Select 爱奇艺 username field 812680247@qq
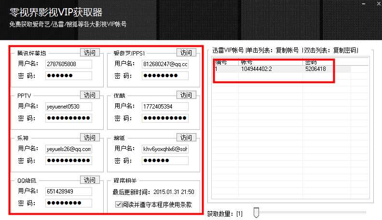This screenshot has height=220, width=382. [x=165, y=64]
